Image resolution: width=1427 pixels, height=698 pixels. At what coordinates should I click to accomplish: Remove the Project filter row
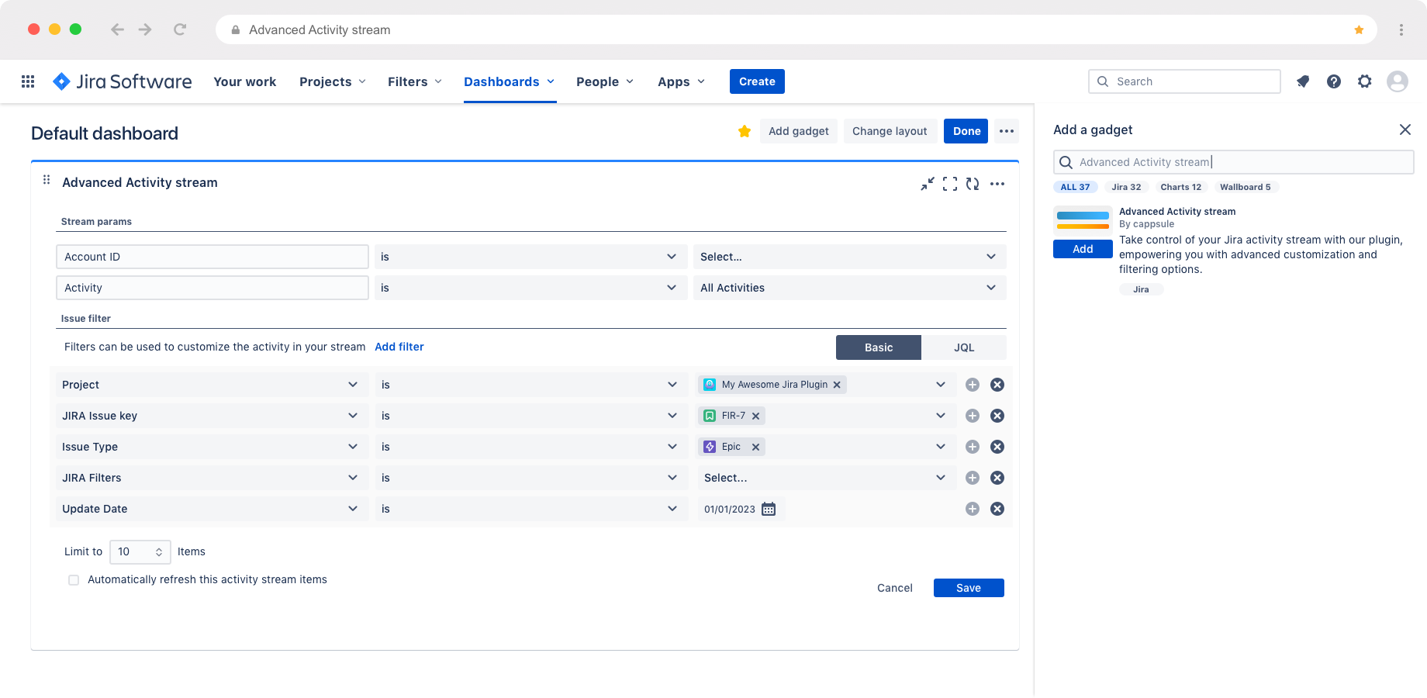pos(997,385)
